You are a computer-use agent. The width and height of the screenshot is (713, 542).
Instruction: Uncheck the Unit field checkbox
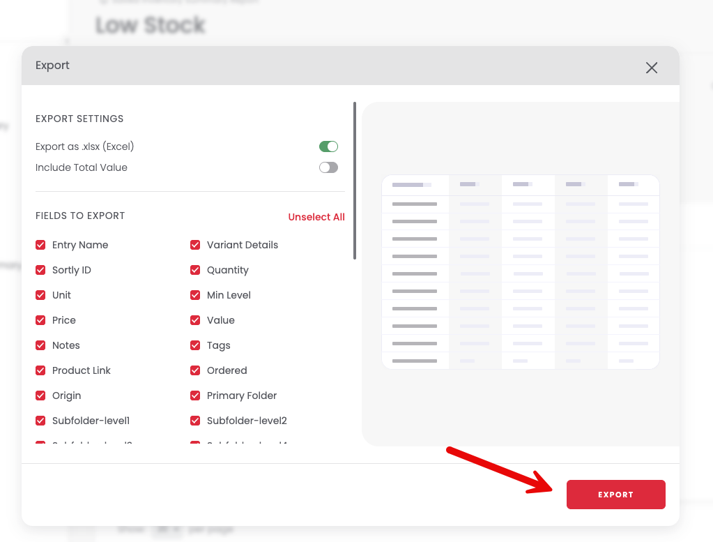(x=40, y=295)
